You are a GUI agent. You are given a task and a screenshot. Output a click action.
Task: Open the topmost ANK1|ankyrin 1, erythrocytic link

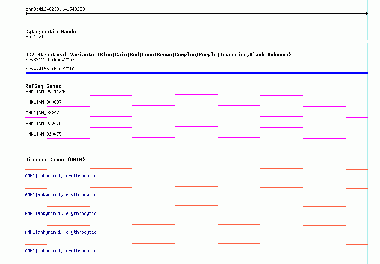61,176
